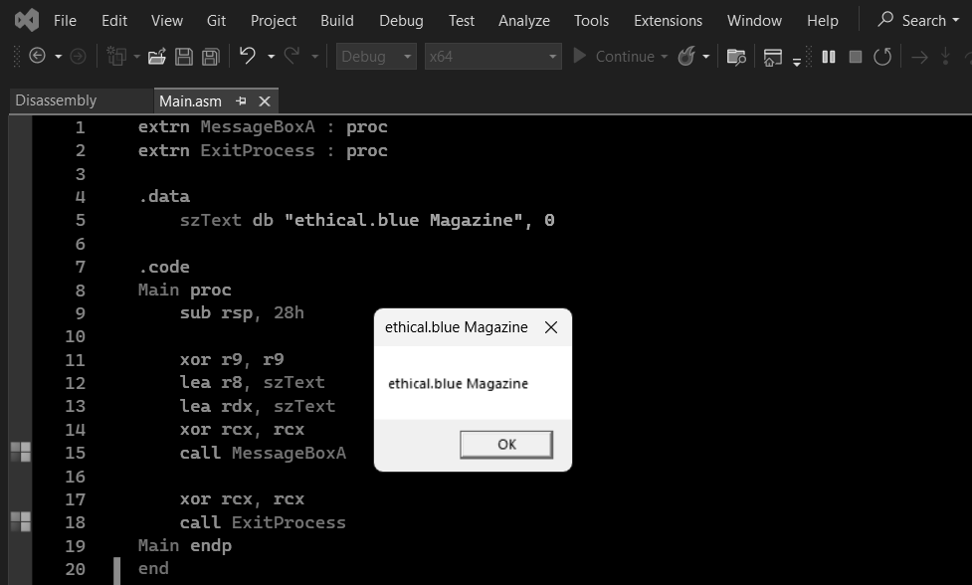This screenshot has width=972, height=585.
Task: Click the New Project icon in toolbar
Action: (116, 57)
